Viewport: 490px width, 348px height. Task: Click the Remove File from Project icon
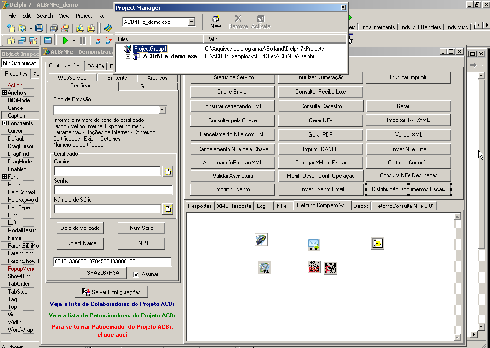[x=91, y=28]
